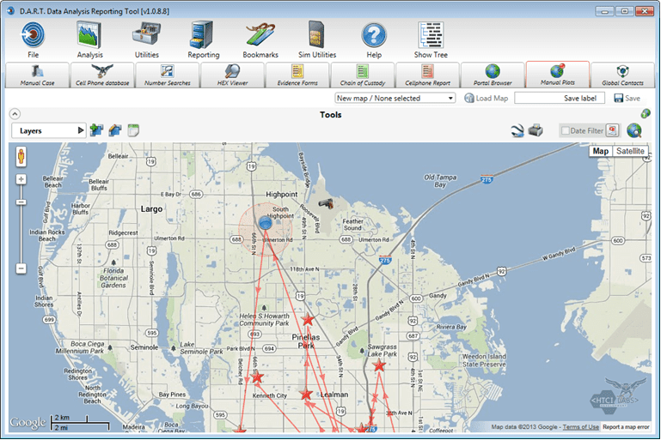Screen dimensions: 661x440
Task: Open the File menu icon
Action: (x=33, y=35)
